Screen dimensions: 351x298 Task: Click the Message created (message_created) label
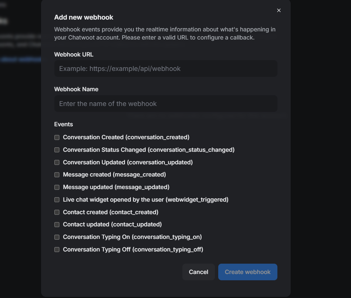114,175
